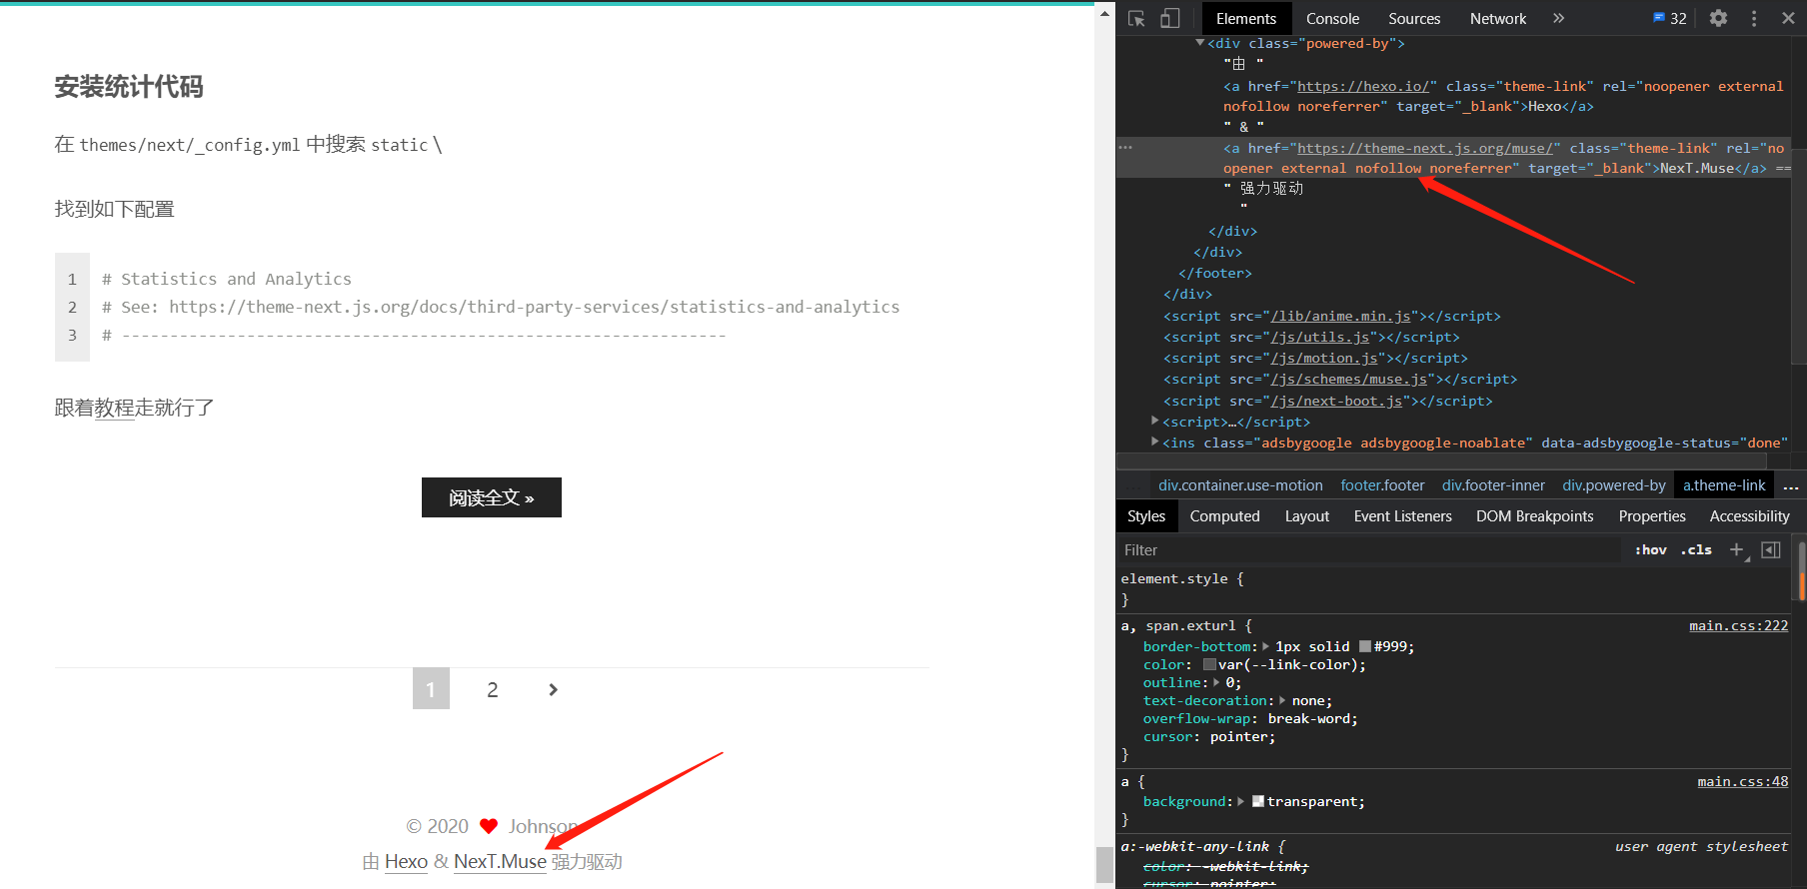
Task: Show more DevTools tabs chevron
Action: pyautogui.click(x=1558, y=18)
